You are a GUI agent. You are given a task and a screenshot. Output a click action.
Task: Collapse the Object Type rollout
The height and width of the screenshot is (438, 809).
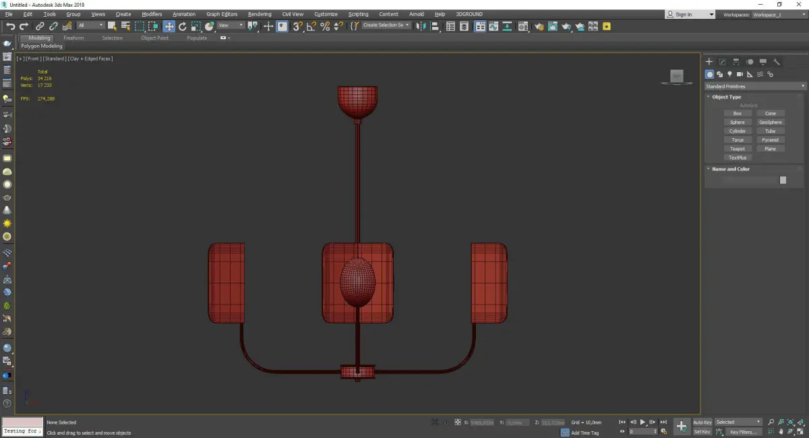726,97
